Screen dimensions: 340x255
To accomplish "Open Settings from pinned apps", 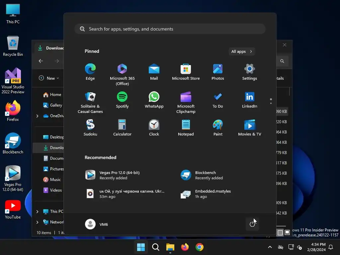I will [250, 72].
